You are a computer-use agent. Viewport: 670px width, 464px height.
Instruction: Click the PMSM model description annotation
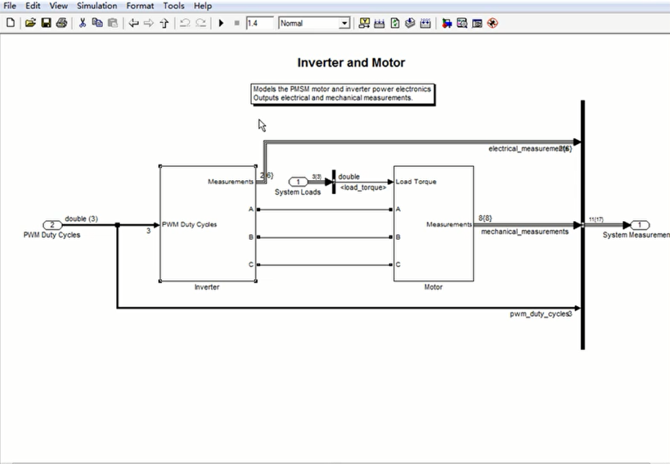(342, 94)
